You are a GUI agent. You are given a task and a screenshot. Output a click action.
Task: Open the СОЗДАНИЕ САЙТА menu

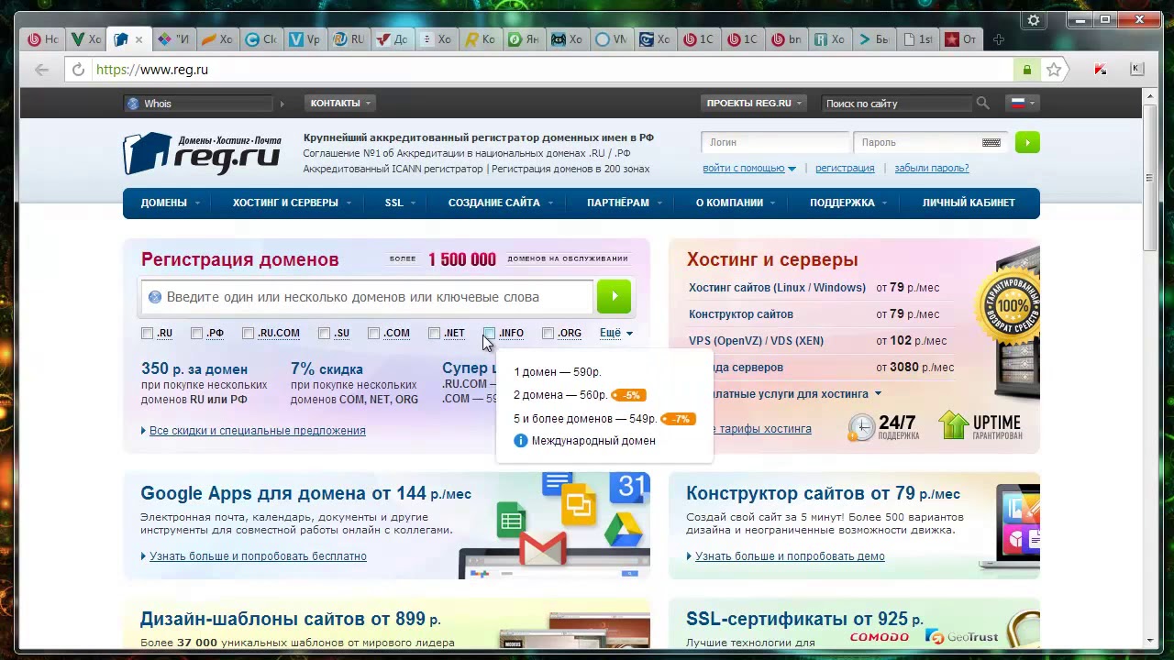pyautogui.click(x=500, y=203)
